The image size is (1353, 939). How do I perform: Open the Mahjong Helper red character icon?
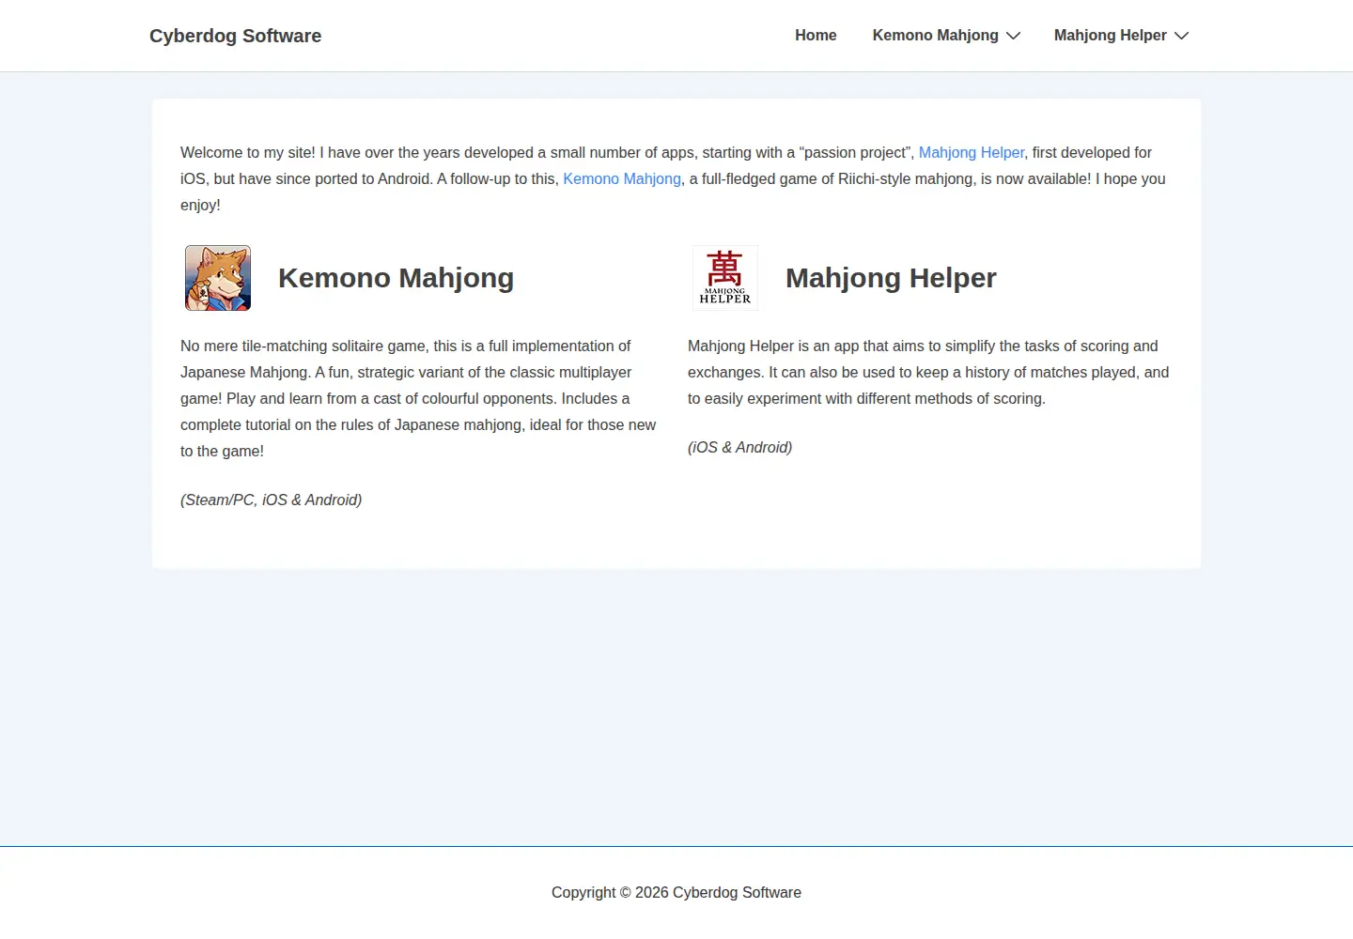(x=725, y=278)
